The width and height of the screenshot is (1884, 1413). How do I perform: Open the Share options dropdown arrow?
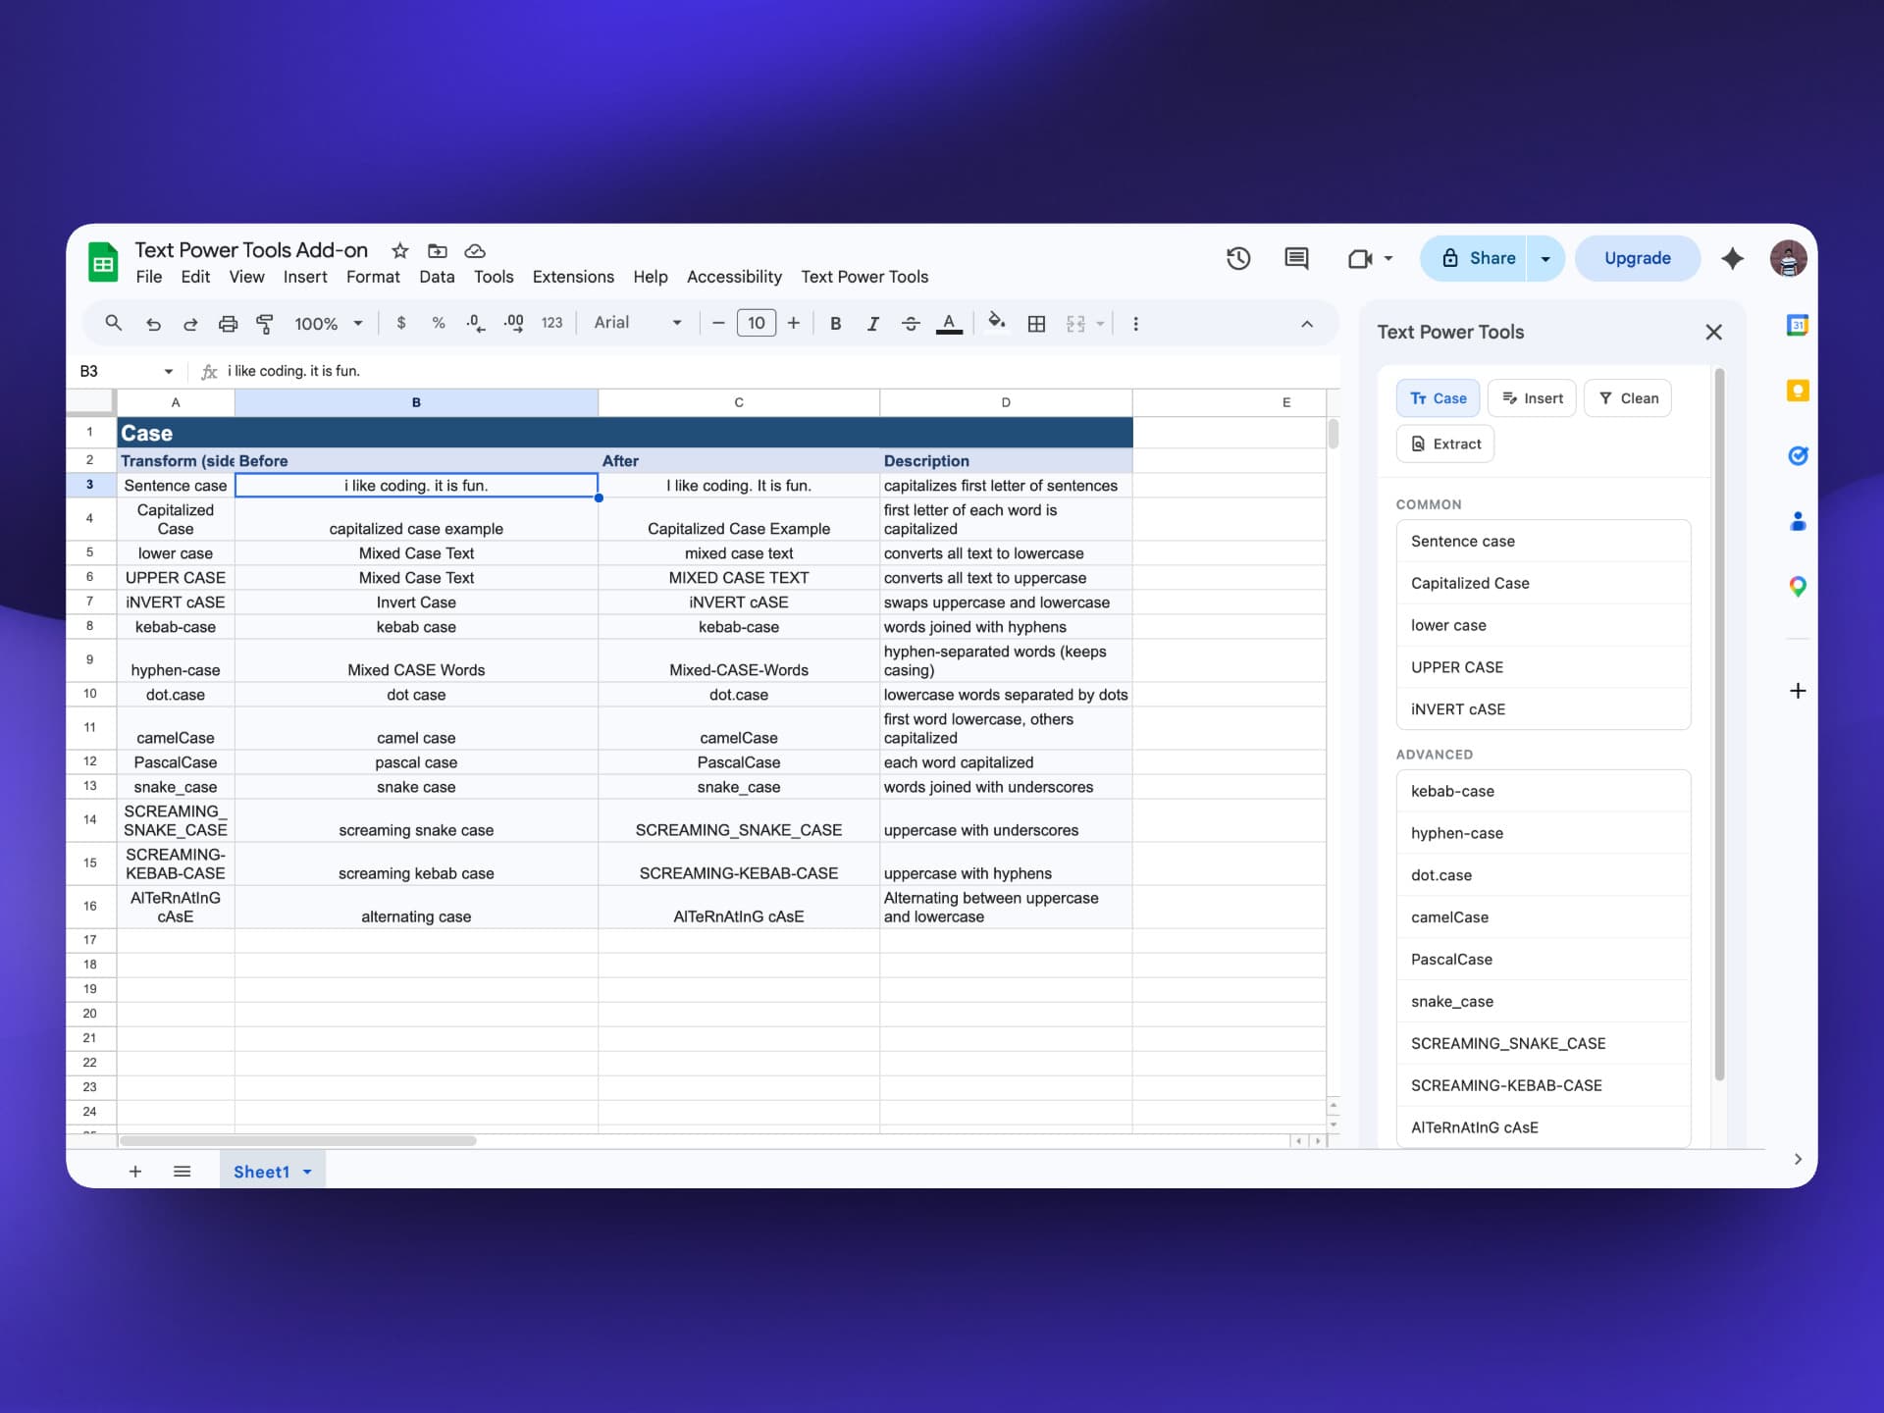pyautogui.click(x=1545, y=259)
